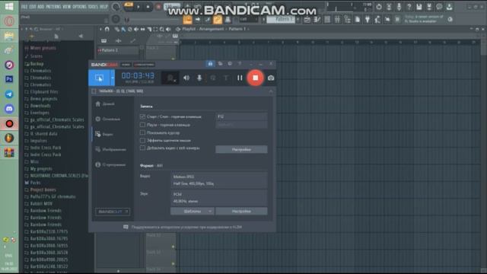Open WinRAR from the Windows taskbar
The image size is (487, 274).
[9, 153]
